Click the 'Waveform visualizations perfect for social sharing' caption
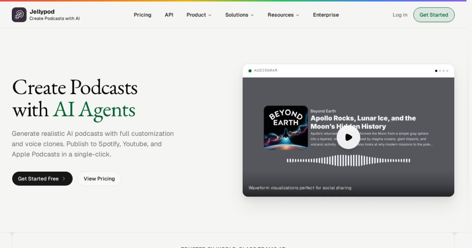Image resolution: width=472 pixels, height=248 pixels. coord(300,188)
